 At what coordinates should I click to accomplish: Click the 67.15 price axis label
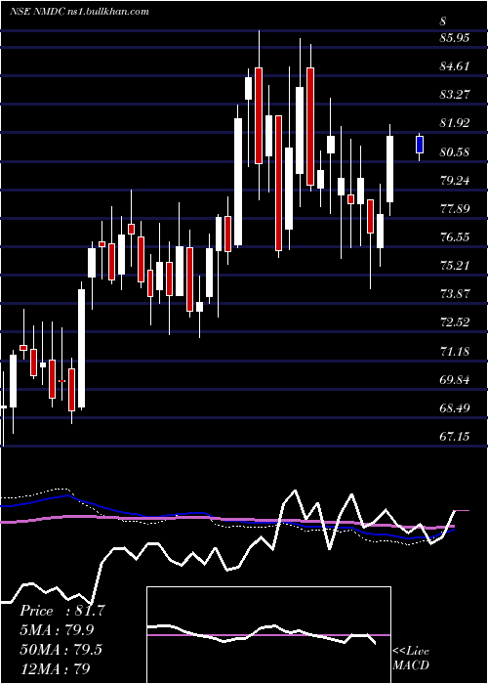coord(455,437)
